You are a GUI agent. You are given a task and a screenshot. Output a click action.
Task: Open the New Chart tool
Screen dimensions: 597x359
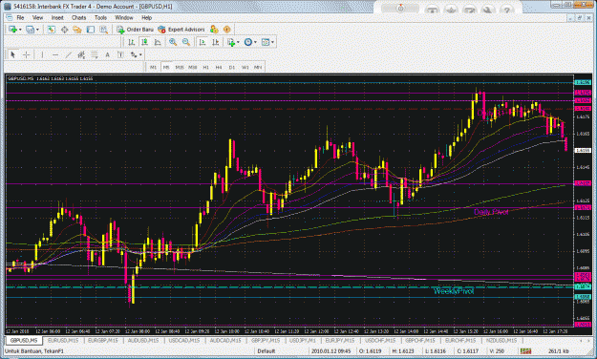coord(12,30)
